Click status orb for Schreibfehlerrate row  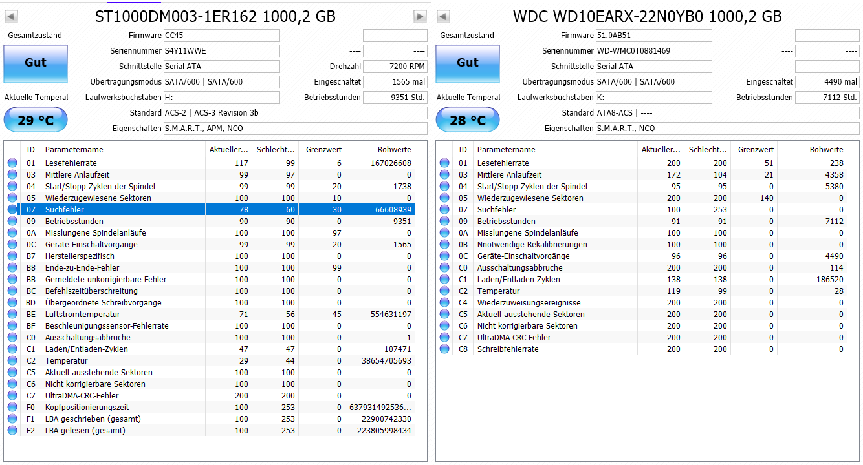point(444,349)
